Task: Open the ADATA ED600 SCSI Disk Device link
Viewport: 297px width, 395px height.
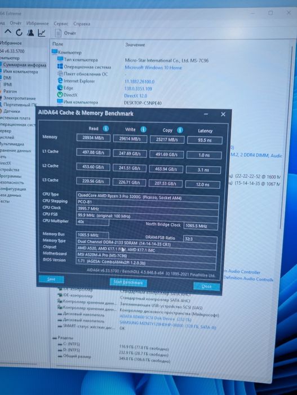Action: (156, 318)
